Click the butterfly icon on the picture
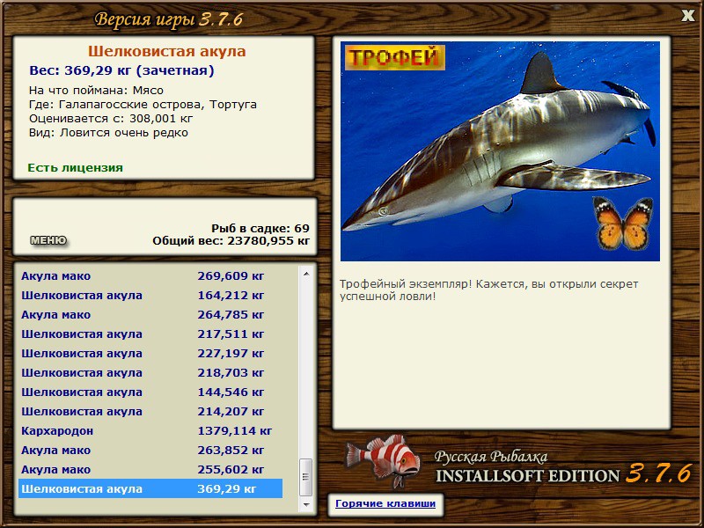 pyautogui.click(x=623, y=224)
